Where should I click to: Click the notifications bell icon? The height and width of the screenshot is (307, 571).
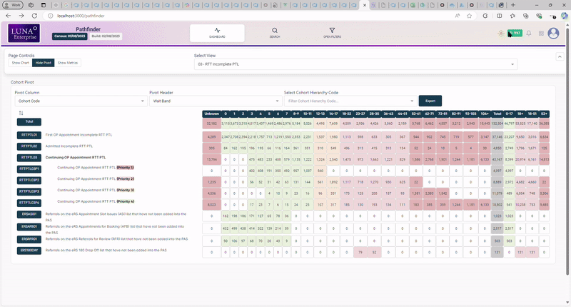(x=529, y=33)
